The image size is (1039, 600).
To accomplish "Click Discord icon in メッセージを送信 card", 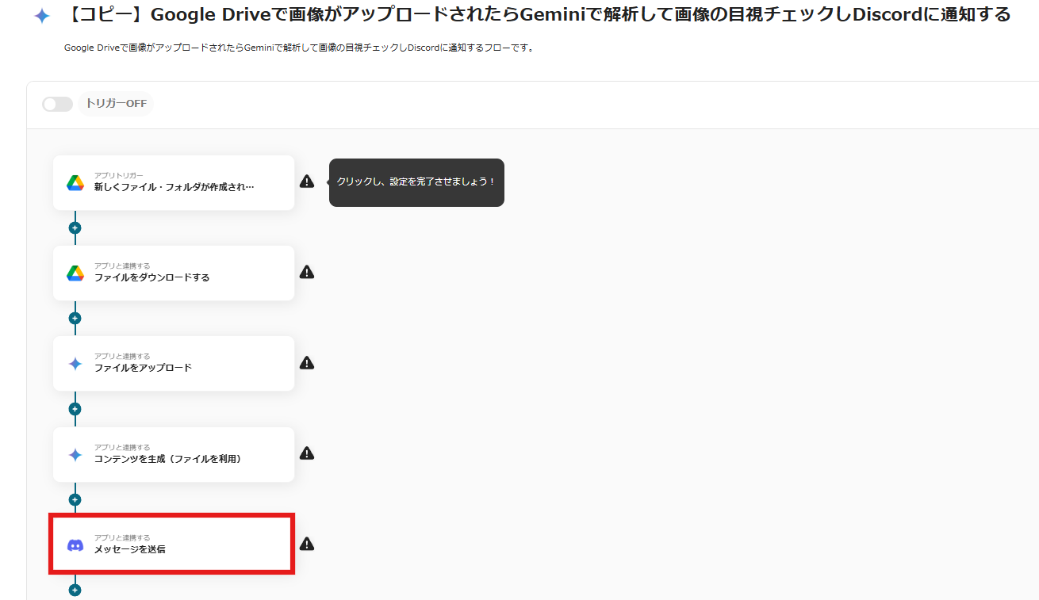I will (x=75, y=545).
